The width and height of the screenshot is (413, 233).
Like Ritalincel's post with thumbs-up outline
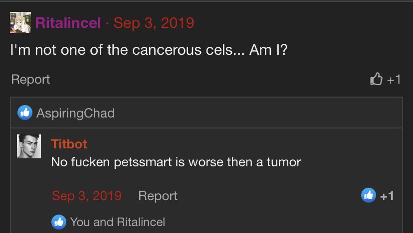[x=376, y=79]
